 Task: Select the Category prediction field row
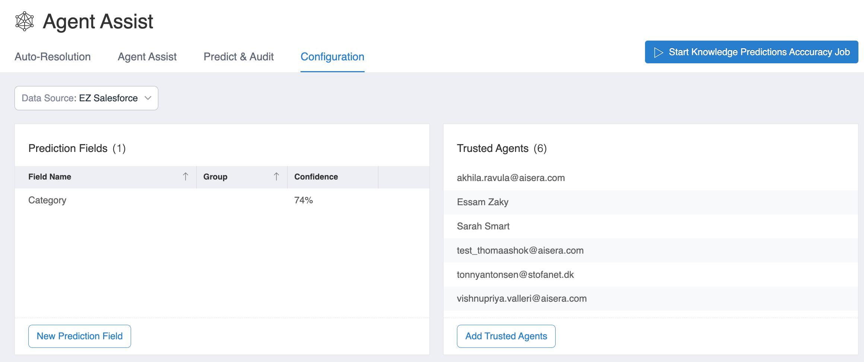pos(222,200)
